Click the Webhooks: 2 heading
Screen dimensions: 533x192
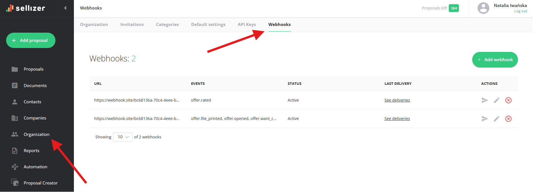point(113,59)
